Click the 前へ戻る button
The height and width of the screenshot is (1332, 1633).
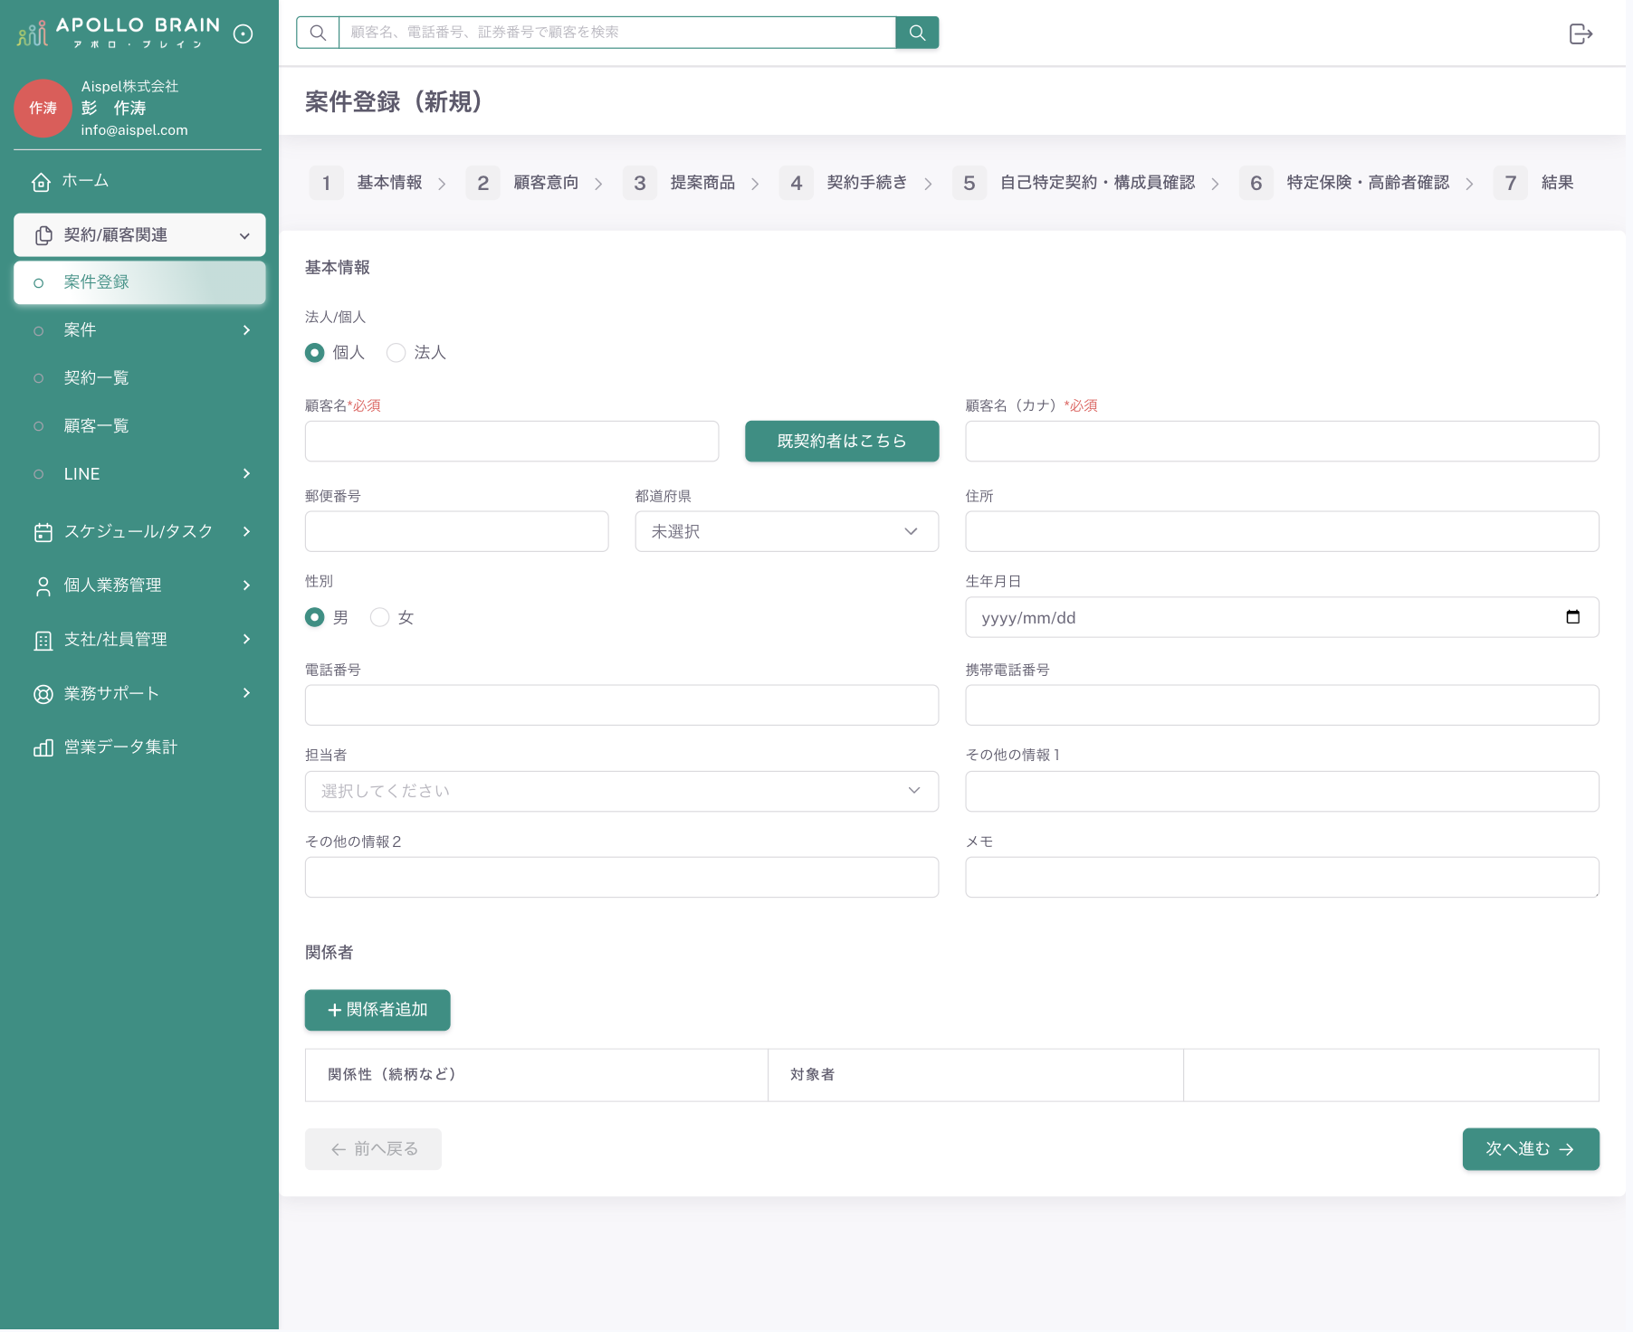[x=373, y=1149]
